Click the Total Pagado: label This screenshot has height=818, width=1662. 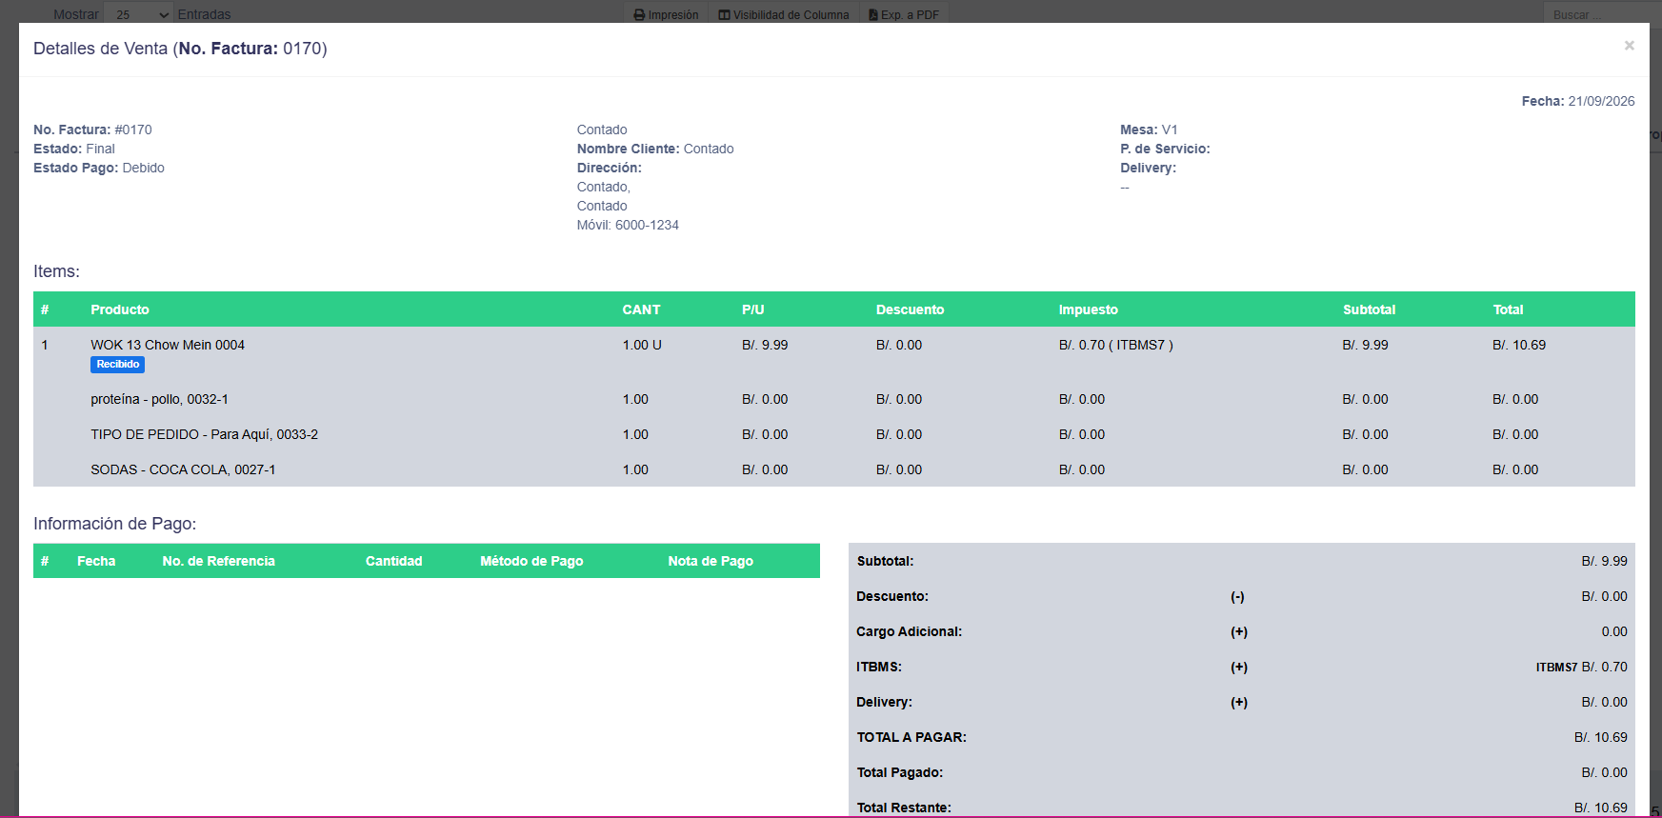[900, 772]
